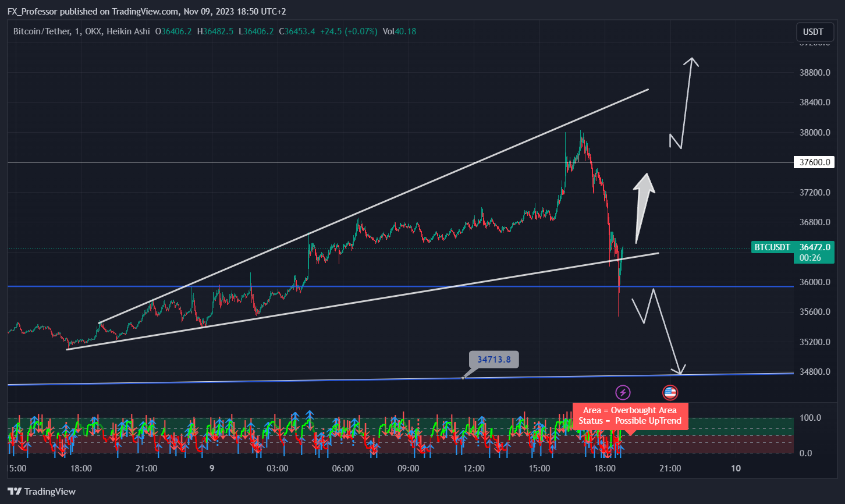Screen dimensions: 845x504
Task: Click the 12:00 time axis label
Action: [474, 468]
